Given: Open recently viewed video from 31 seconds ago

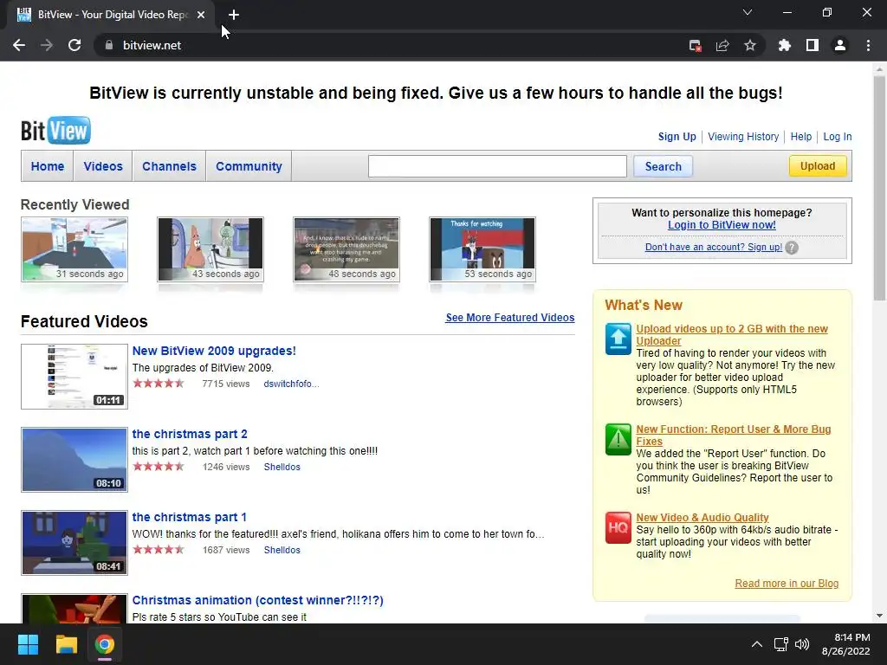Looking at the screenshot, I should 74,249.
